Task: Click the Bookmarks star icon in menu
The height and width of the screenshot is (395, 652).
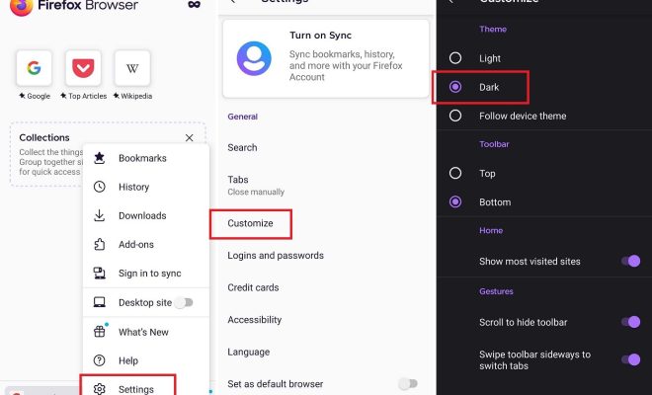Action: [100, 158]
